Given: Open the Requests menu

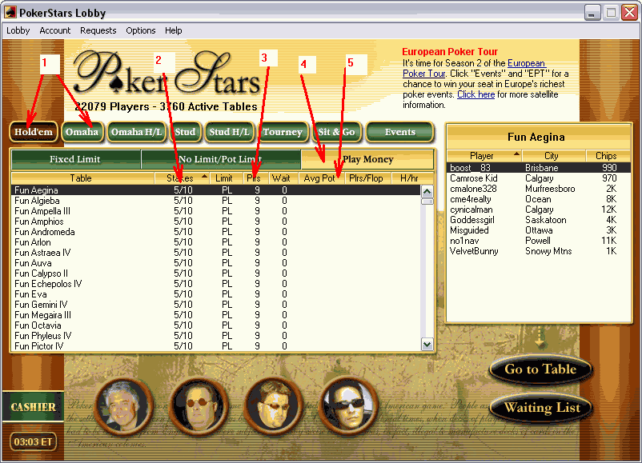Looking at the screenshot, I should coord(98,30).
